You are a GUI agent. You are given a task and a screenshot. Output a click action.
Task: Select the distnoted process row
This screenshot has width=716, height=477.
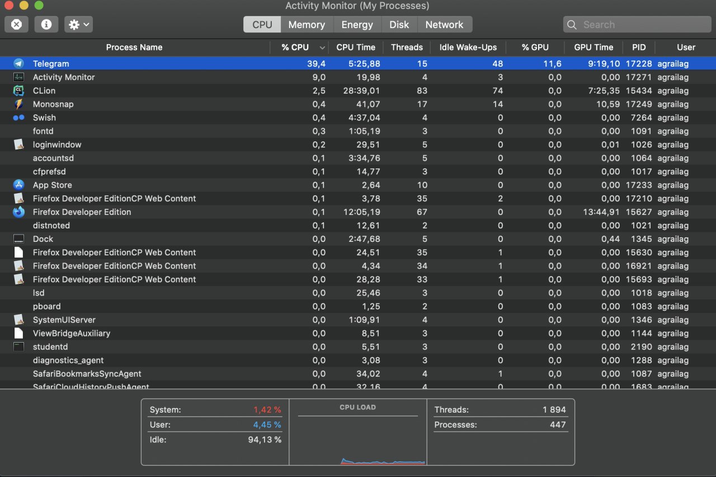(x=358, y=225)
